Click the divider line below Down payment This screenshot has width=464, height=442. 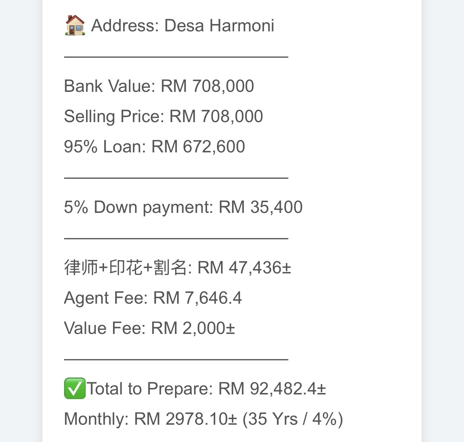point(176,238)
